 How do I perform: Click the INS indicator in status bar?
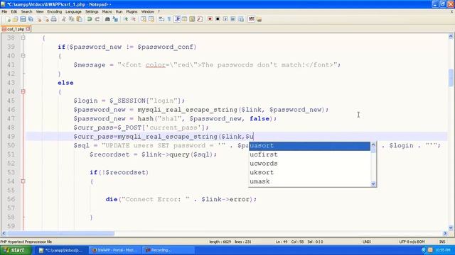[x=442, y=242]
